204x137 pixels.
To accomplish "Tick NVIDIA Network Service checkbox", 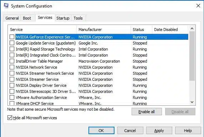I will tap(12, 67).
